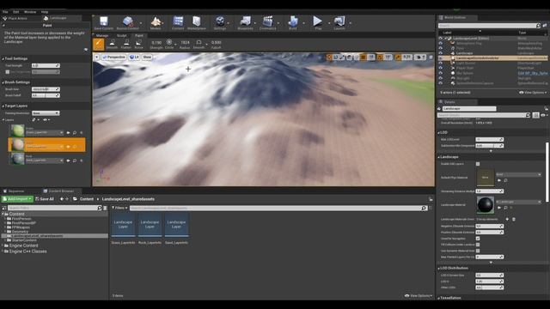Toggle visibility eye for Player Start
Image resolution: width=550 pixels, height=309 pixels.
441,69
